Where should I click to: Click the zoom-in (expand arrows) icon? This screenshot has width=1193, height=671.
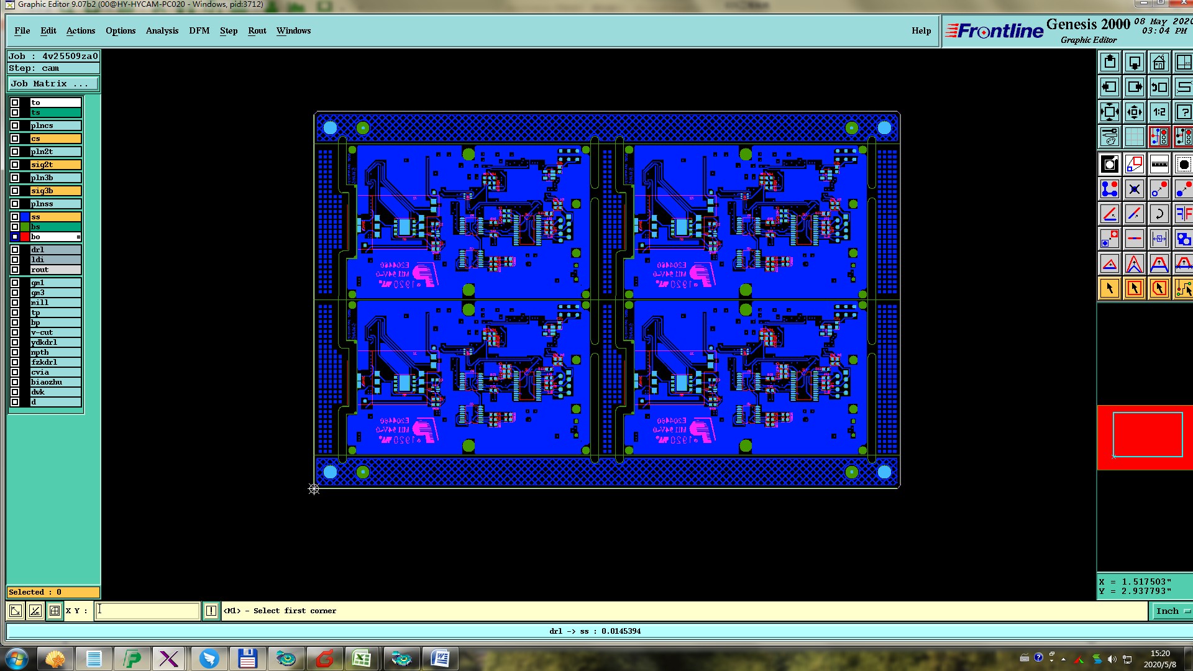[x=1110, y=112]
